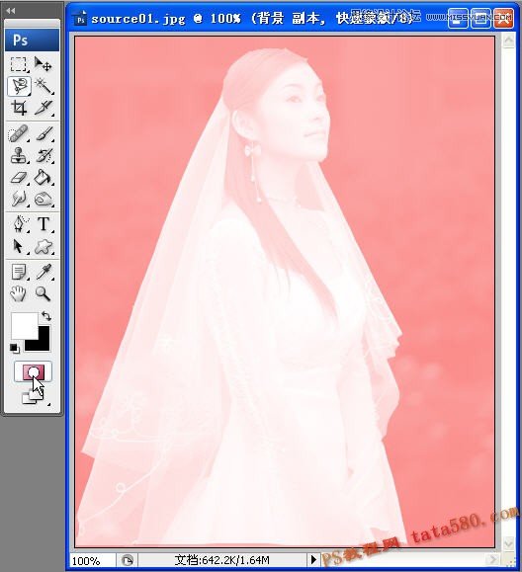Select the Type tool
The image size is (522, 572).
[x=43, y=224]
